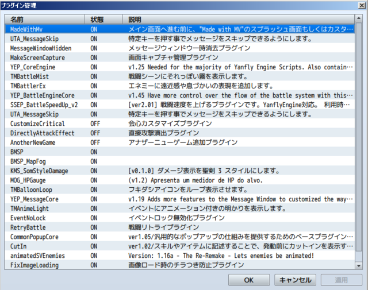Click the 直接攻撃演出プラグイン description
368x290 pixels.
tap(164, 133)
